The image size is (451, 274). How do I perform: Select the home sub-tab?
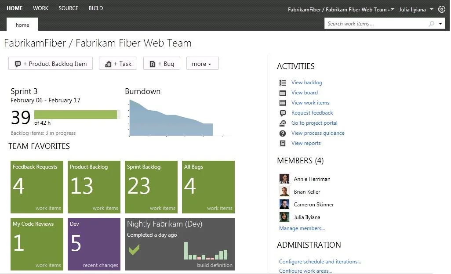pos(22,25)
